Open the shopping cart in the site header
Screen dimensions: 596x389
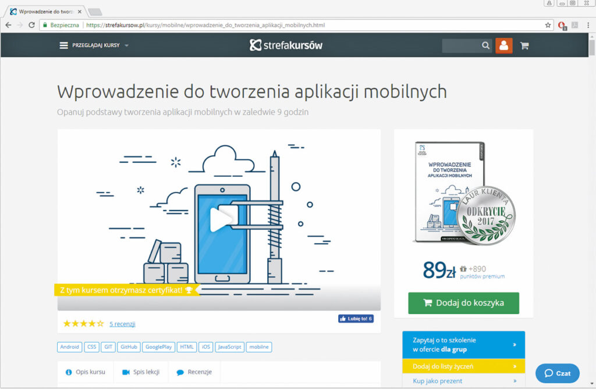523,45
